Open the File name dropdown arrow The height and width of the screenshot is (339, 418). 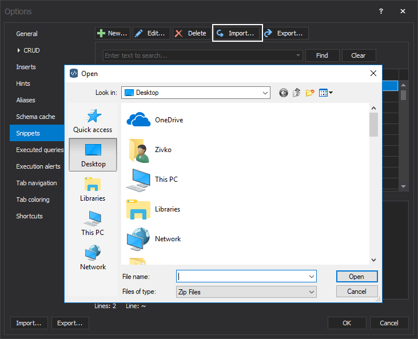[312, 277]
